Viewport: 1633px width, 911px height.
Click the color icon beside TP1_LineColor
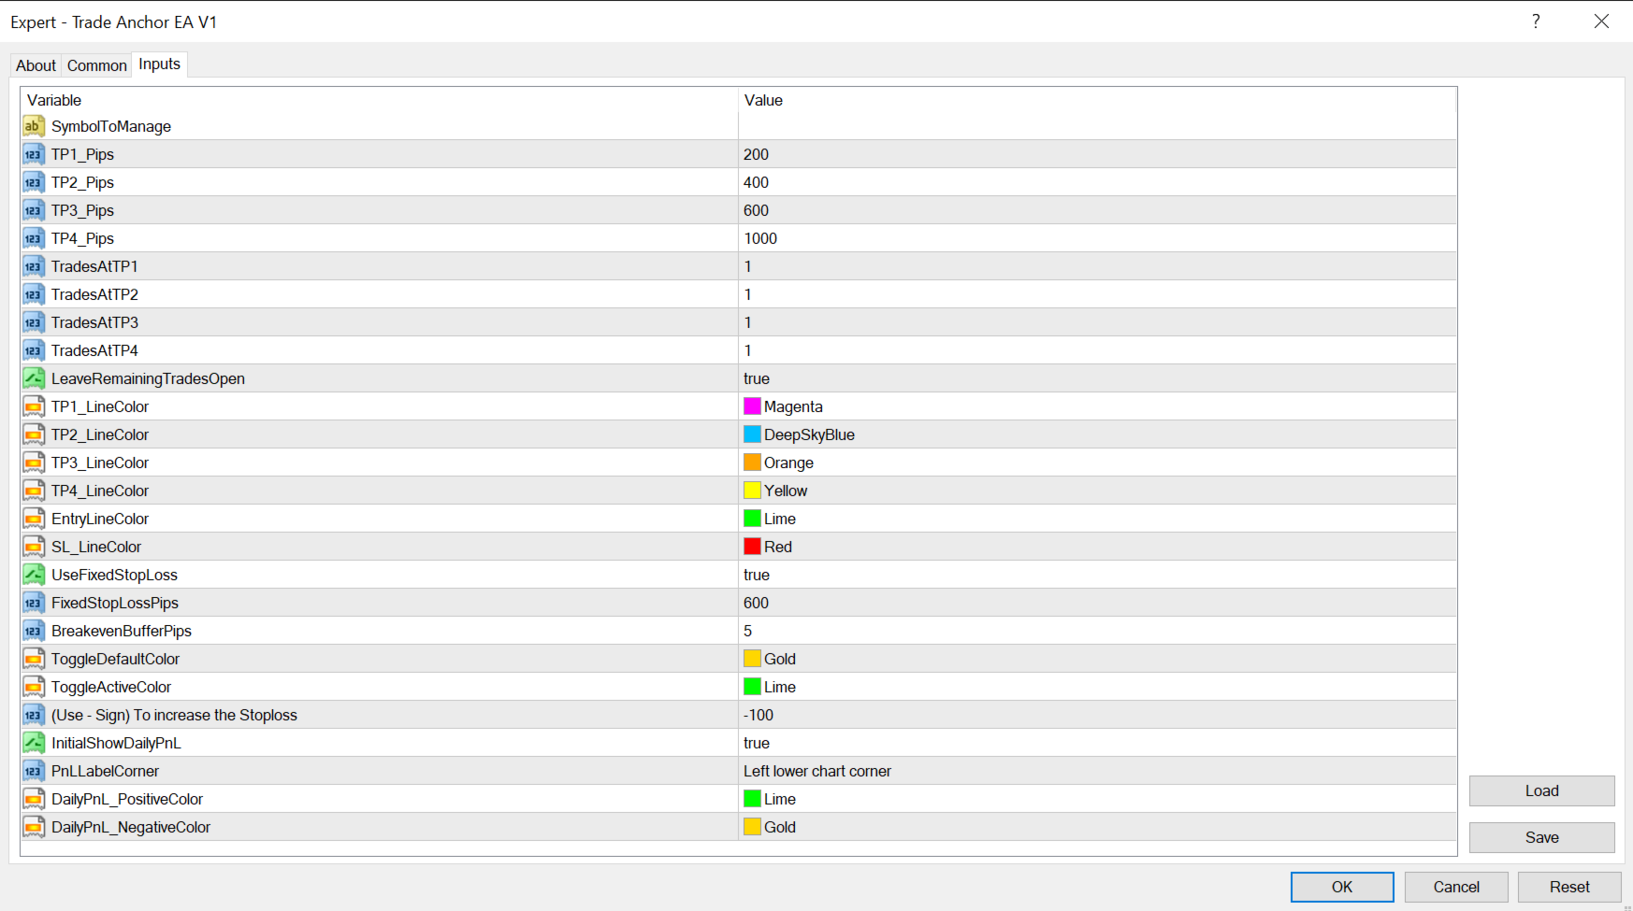tap(34, 406)
